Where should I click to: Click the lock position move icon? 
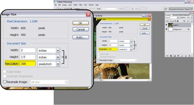(175, 21)
